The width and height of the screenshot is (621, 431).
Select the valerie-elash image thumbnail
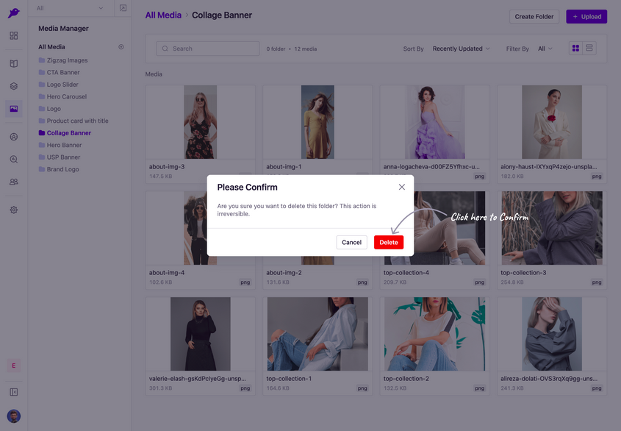pos(201,334)
